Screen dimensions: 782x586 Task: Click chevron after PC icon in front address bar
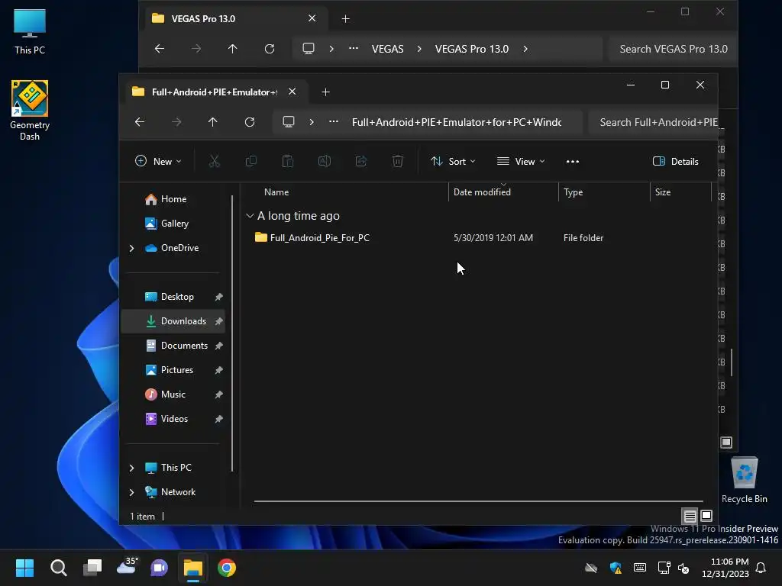pyautogui.click(x=312, y=122)
